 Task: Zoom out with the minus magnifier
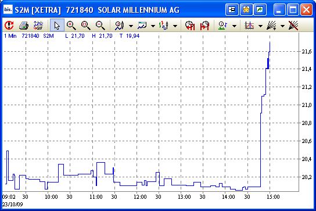(100, 26)
